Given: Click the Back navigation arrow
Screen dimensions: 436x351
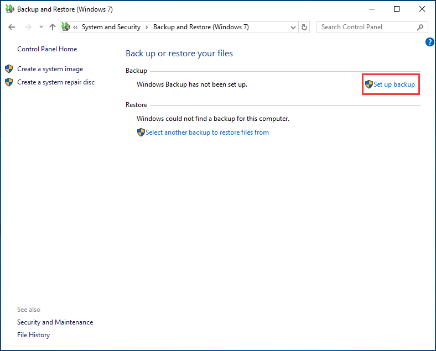Looking at the screenshot, I should coord(12,27).
